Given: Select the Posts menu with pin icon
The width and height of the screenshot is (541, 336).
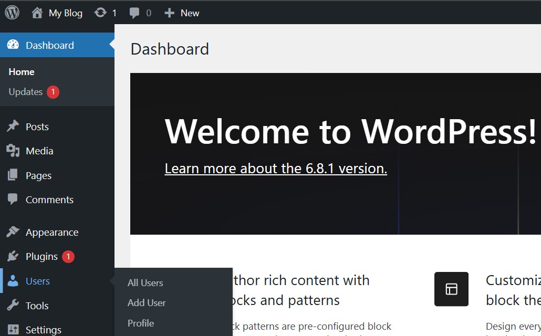Looking at the screenshot, I should pyautogui.click(x=38, y=126).
